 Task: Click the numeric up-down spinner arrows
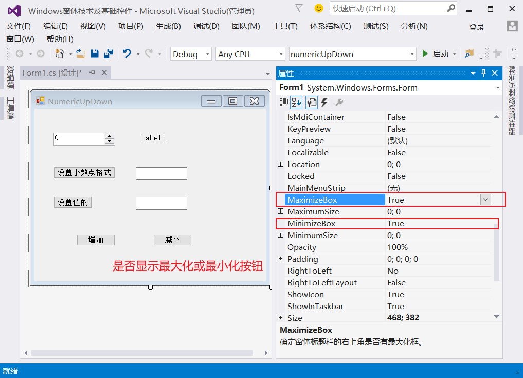pyautogui.click(x=110, y=139)
